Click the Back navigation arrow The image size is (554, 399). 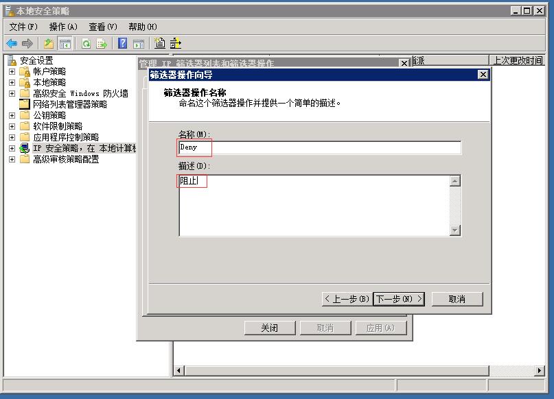[x=12, y=43]
